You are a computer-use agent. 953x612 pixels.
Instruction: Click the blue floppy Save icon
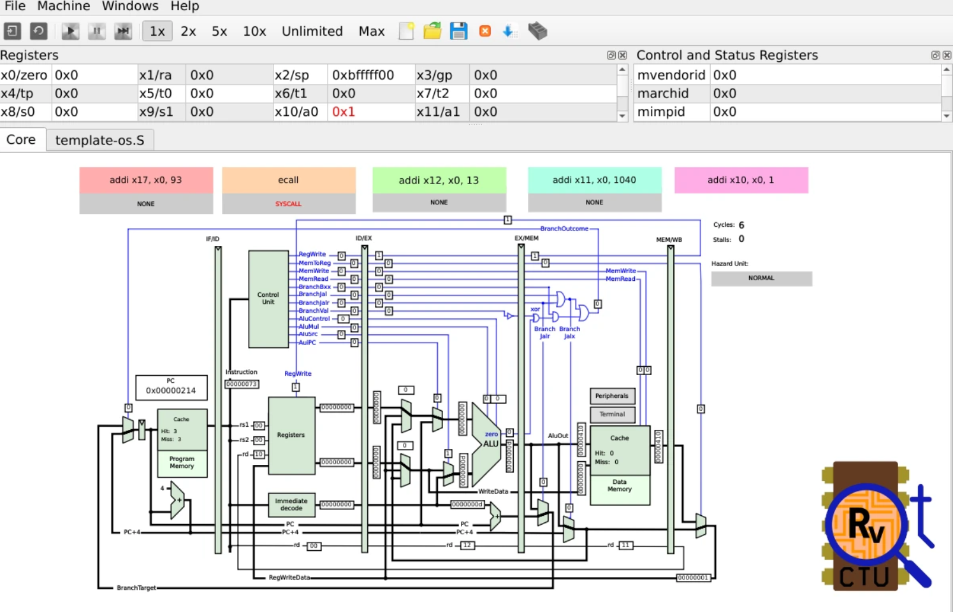pos(459,31)
